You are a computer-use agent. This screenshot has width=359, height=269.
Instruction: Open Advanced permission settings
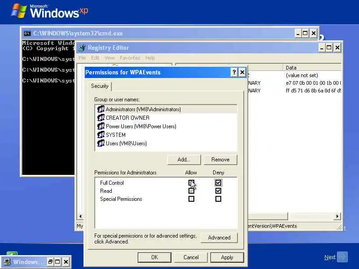219,238
